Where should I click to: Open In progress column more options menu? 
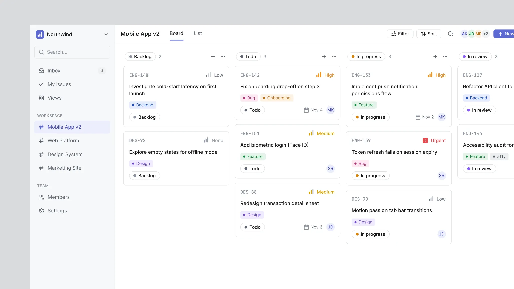pyautogui.click(x=445, y=57)
